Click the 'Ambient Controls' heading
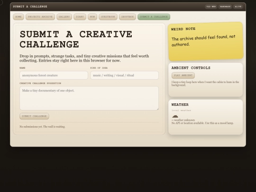This screenshot has height=192, width=256. 191,68
